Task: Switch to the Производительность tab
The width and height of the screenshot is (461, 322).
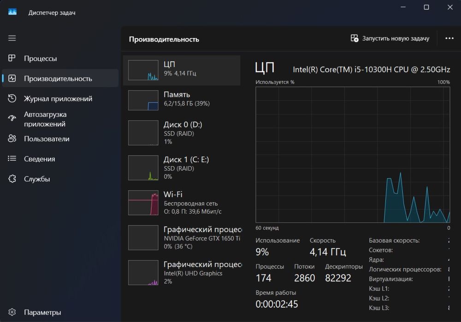Action: click(58, 79)
